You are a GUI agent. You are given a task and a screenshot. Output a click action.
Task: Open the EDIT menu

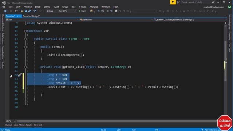[x=11, y=7]
